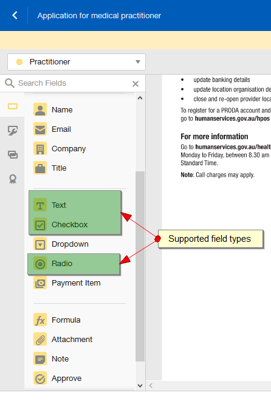
Task: Click the Attachment label
Action: pyautogui.click(x=72, y=340)
